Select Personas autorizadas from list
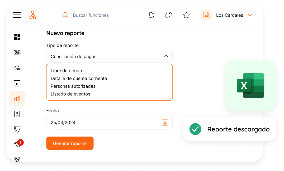The image size is (284, 171). tap(73, 86)
